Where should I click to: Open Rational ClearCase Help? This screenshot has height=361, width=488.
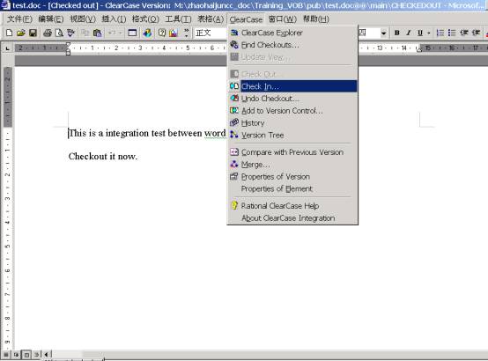(x=292, y=206)
